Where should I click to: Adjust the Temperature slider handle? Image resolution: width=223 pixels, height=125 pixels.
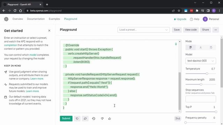click(x=207, y=74)
